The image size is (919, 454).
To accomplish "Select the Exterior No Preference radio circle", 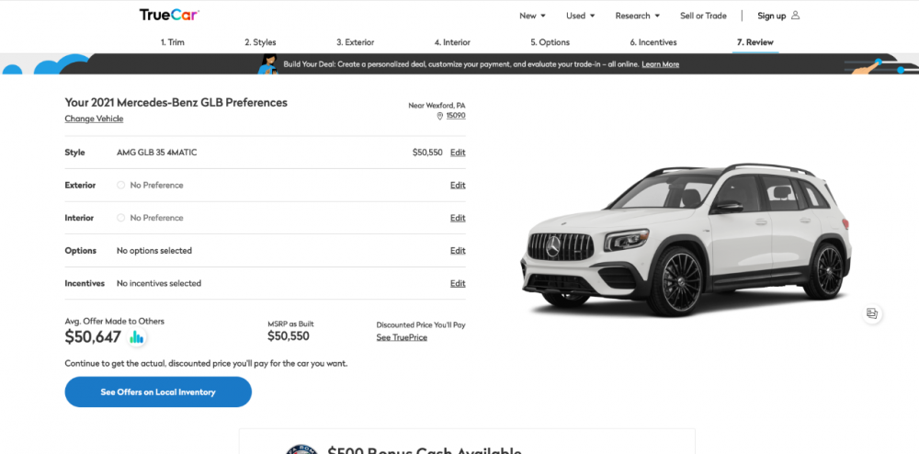I will coord(120,185).
